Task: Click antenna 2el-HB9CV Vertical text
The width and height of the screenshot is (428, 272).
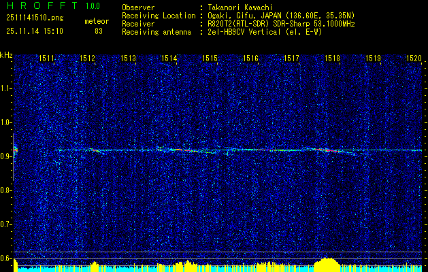Action: [x=265, y=32]
